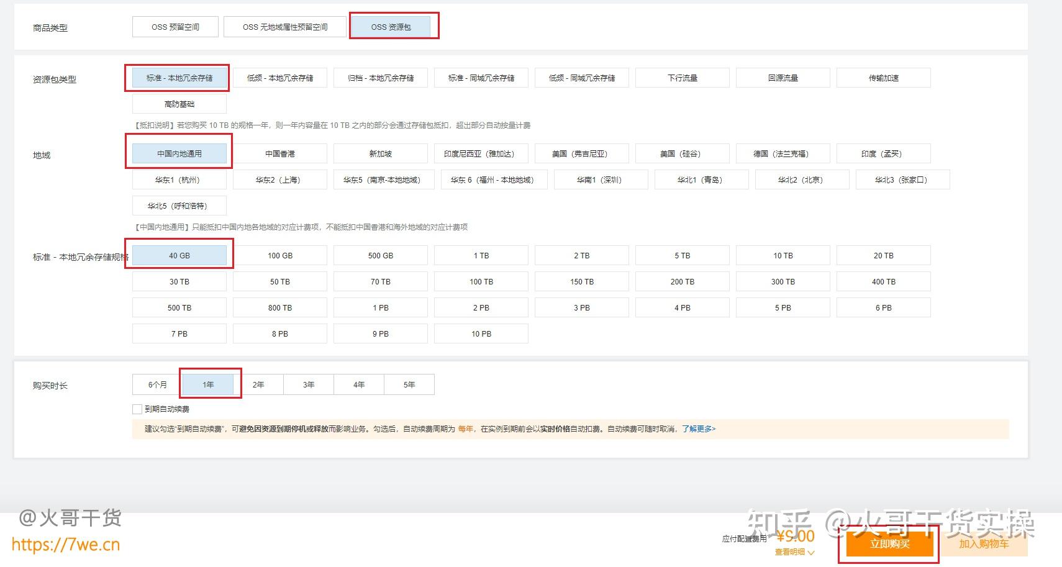This screenshot has width=1062, height=567.
Task: Select the 10 TB storage specification
Action: 783,255
